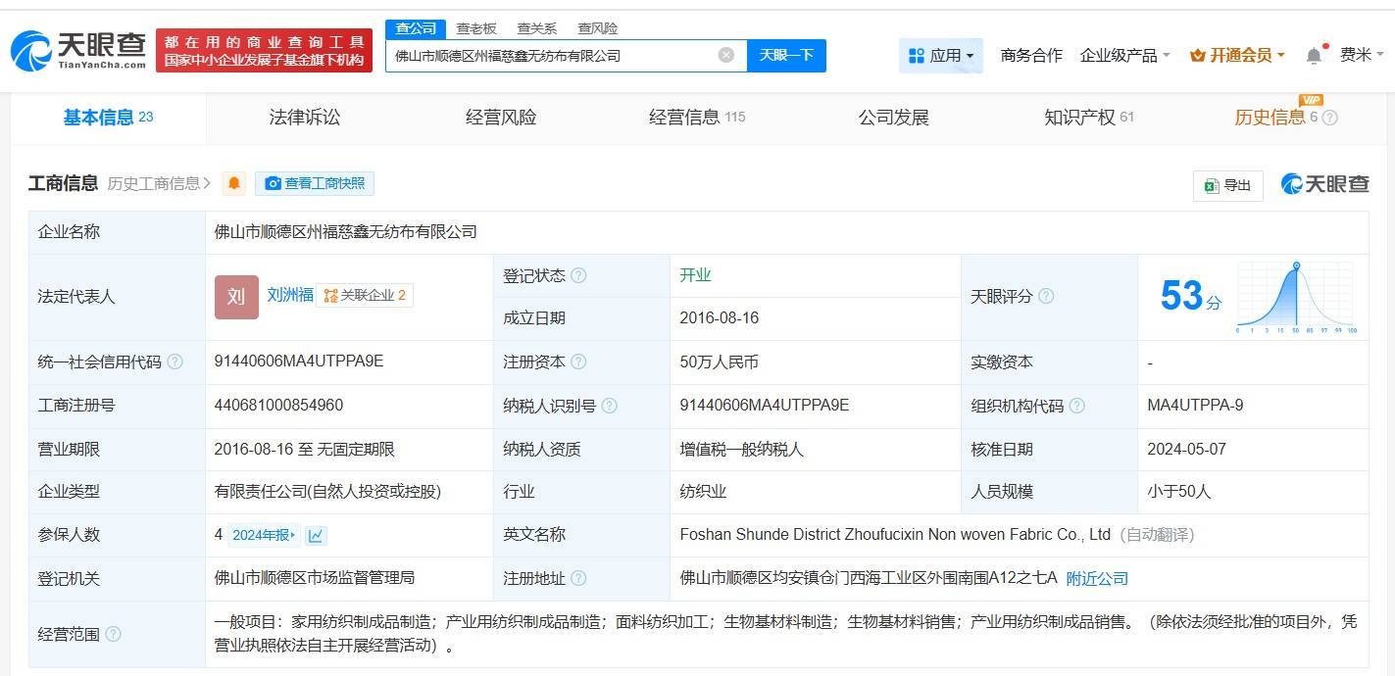Select the 公司发展 tab
1395x676 pixels.
click(893, 118)
